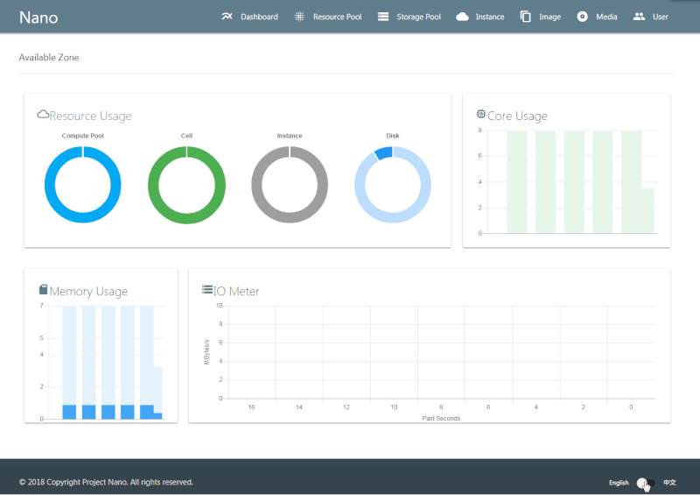Click the Media disc icon

(x=583, y=17)
